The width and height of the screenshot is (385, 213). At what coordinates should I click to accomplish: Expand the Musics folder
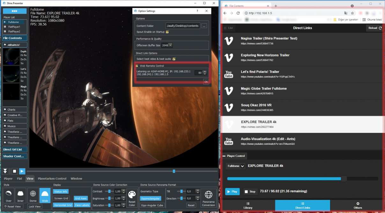click(x=15, y=126)
